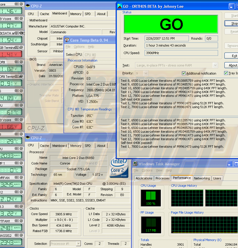The image size is (238, 248).
Task: Click the About button in ORTHOS
Action: point(231,65)
